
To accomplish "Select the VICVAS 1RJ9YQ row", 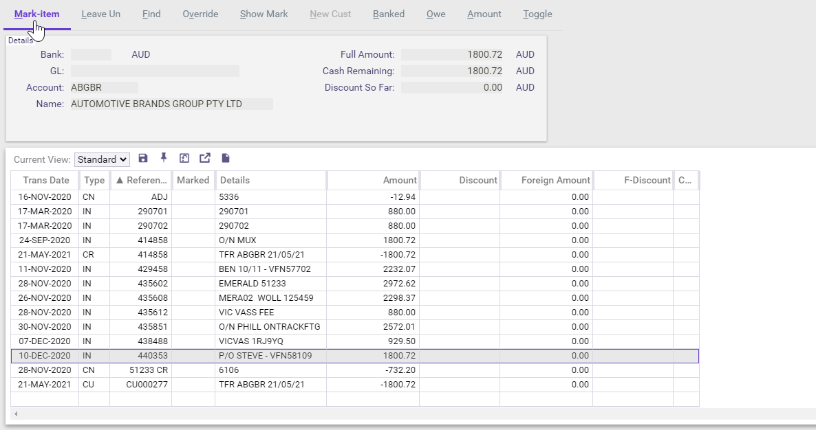I will [355, 341].
